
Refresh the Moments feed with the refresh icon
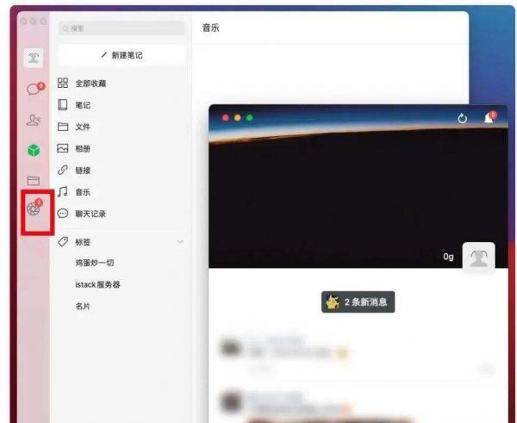click(x=463, y=118)
